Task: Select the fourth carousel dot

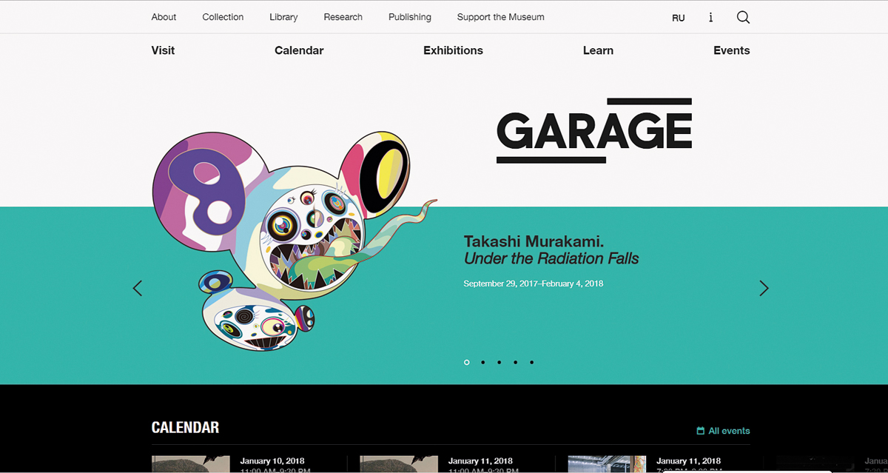Action: 515,362
